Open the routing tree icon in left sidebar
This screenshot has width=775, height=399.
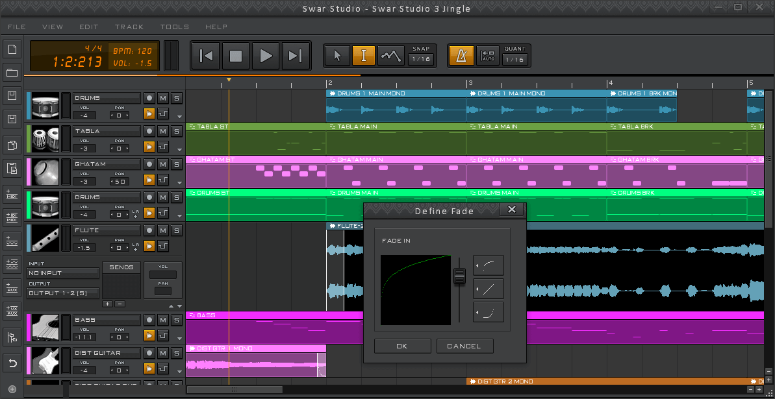[12, 338]
